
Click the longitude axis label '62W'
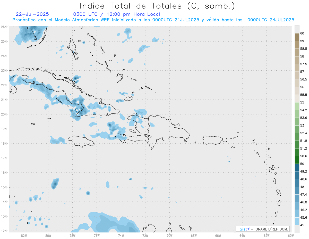click(x=267, y=235)
